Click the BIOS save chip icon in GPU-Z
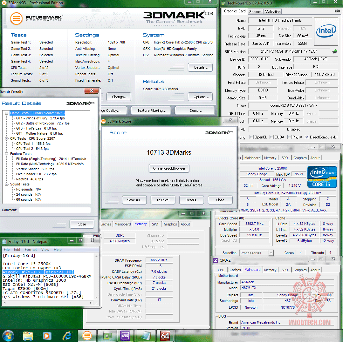Image resolution: width=343 pixels, height=342 pixels. click(x=335, y=51)
